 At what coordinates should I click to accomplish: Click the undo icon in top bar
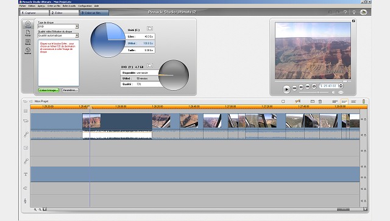[330, 12]
